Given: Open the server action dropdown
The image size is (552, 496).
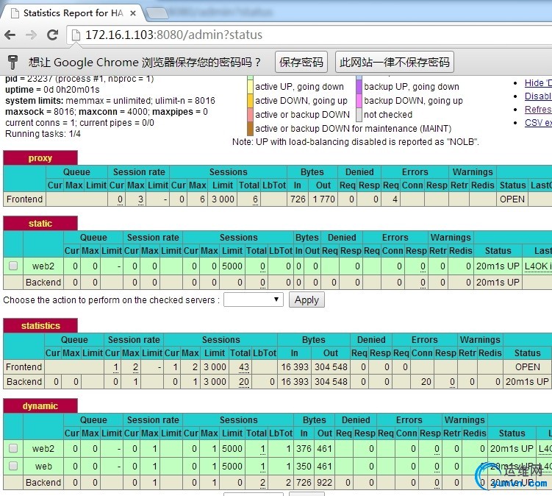Looking at the screenshot, I should [253, 300].
